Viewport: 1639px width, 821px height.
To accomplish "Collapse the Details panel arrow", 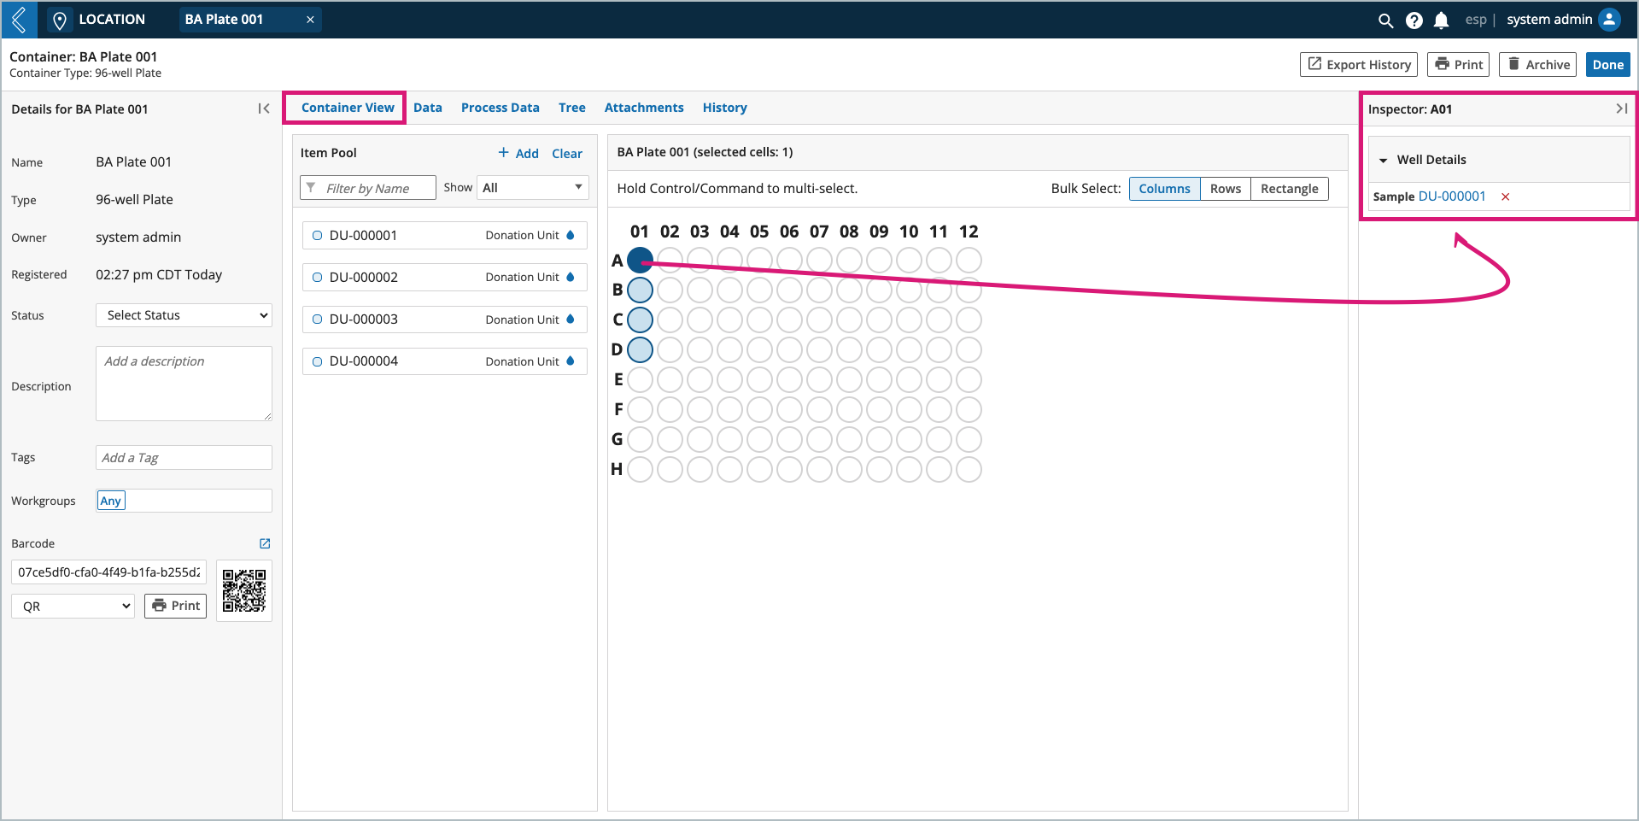I will click(x=264, y=108).
